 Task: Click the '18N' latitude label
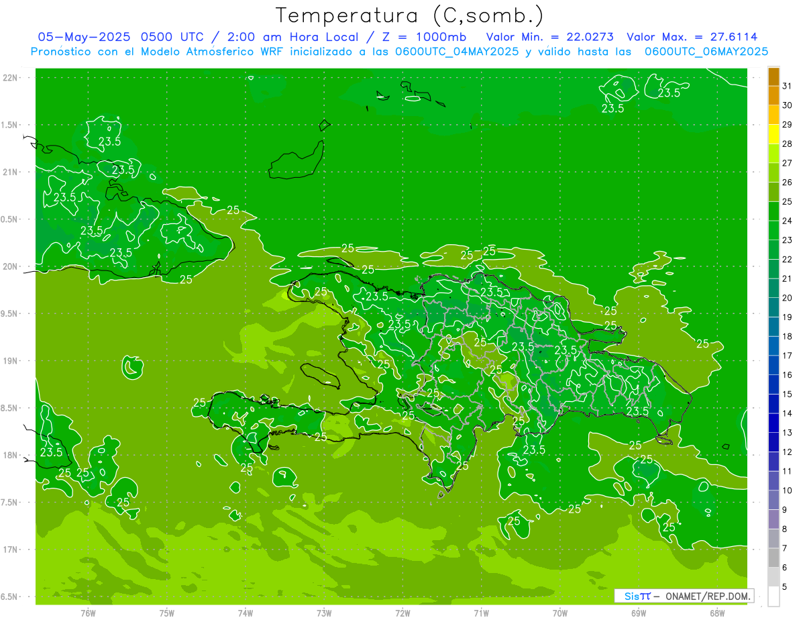11,455
